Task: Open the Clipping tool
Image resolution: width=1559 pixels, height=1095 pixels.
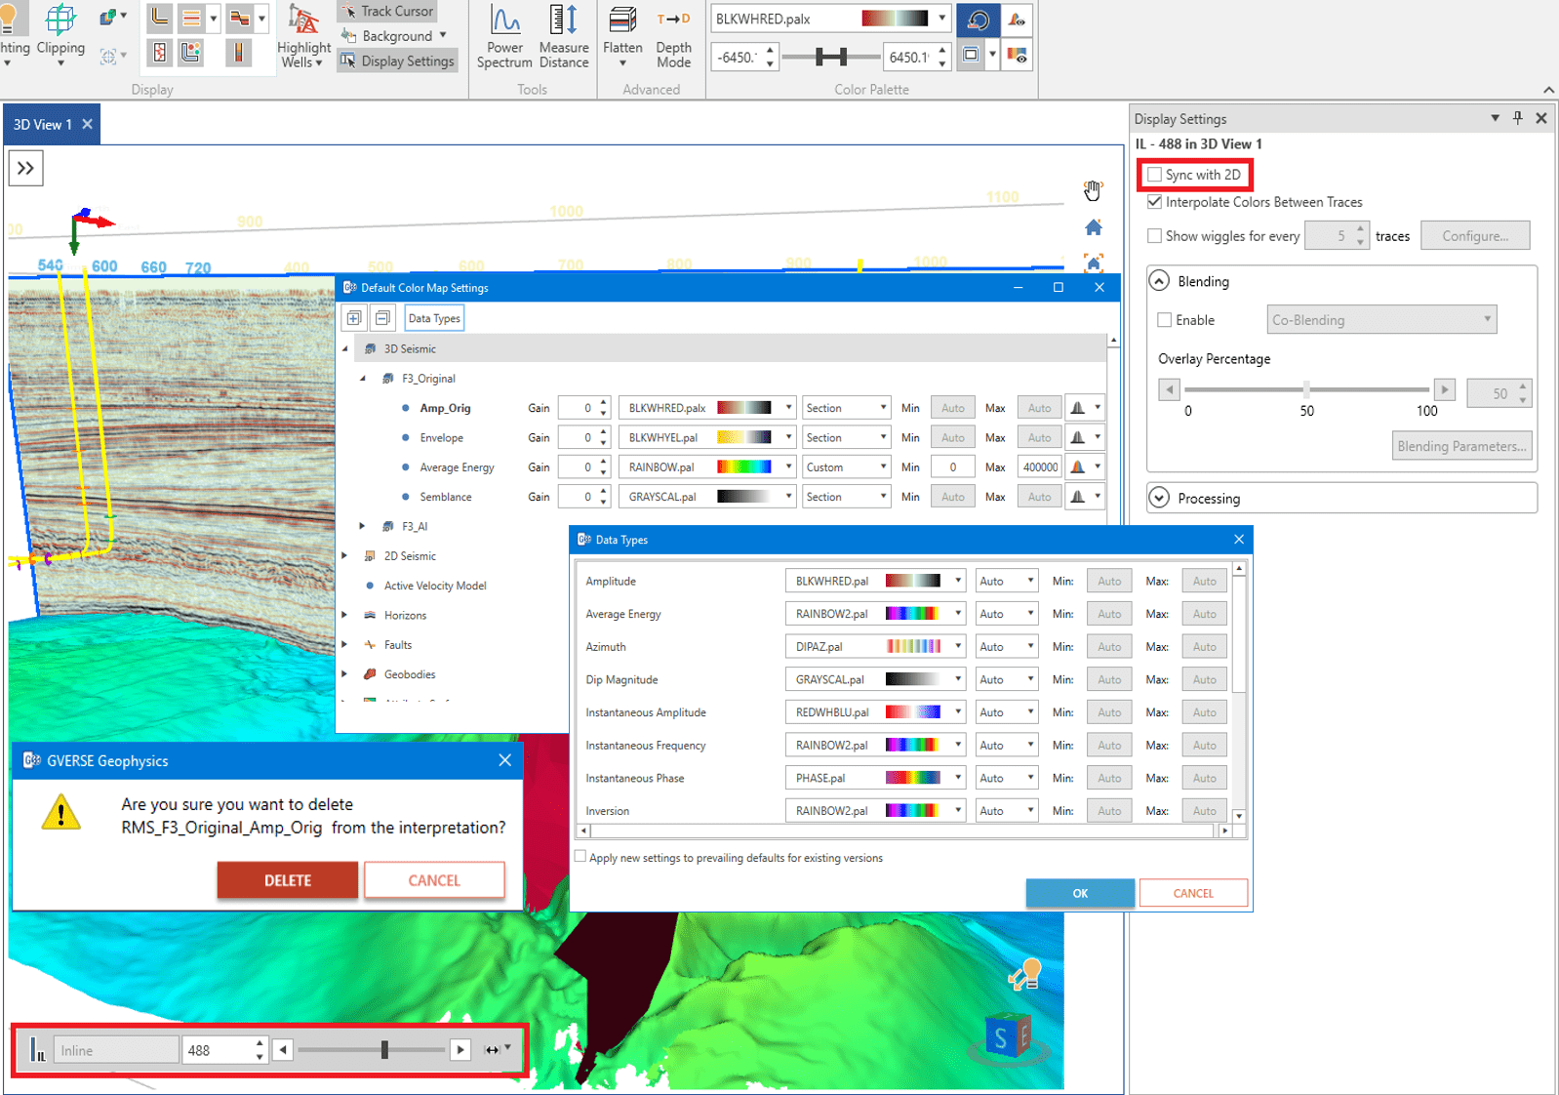Action: (60, 33)
